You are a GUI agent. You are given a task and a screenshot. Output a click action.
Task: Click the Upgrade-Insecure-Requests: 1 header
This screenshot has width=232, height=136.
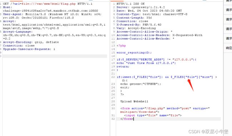pyautogui.click(x=29, y=49)
